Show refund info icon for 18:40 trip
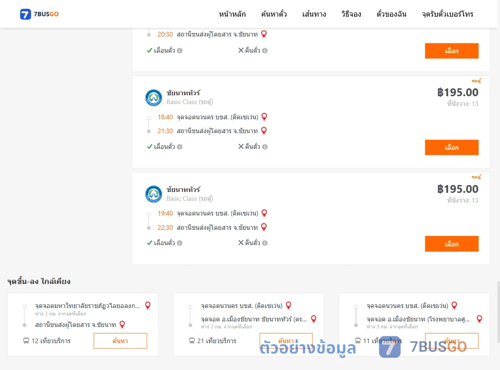The image size is (500, 370). pos(265,147)
